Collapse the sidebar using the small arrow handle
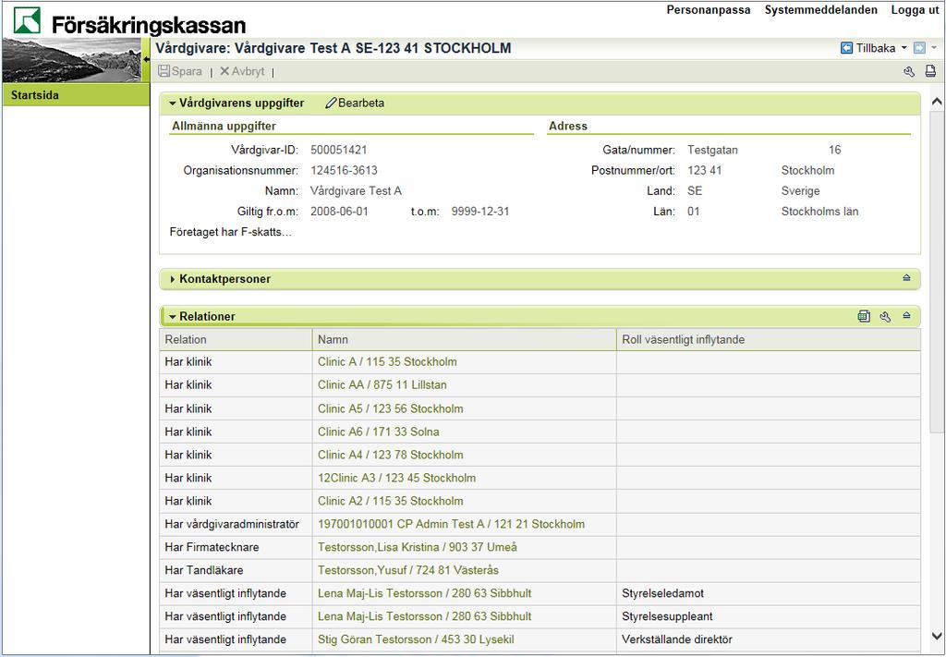This screenshot has height=657, width=946. coord(146,59)
